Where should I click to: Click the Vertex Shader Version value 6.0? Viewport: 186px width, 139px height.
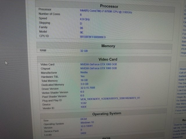(82, 92)
